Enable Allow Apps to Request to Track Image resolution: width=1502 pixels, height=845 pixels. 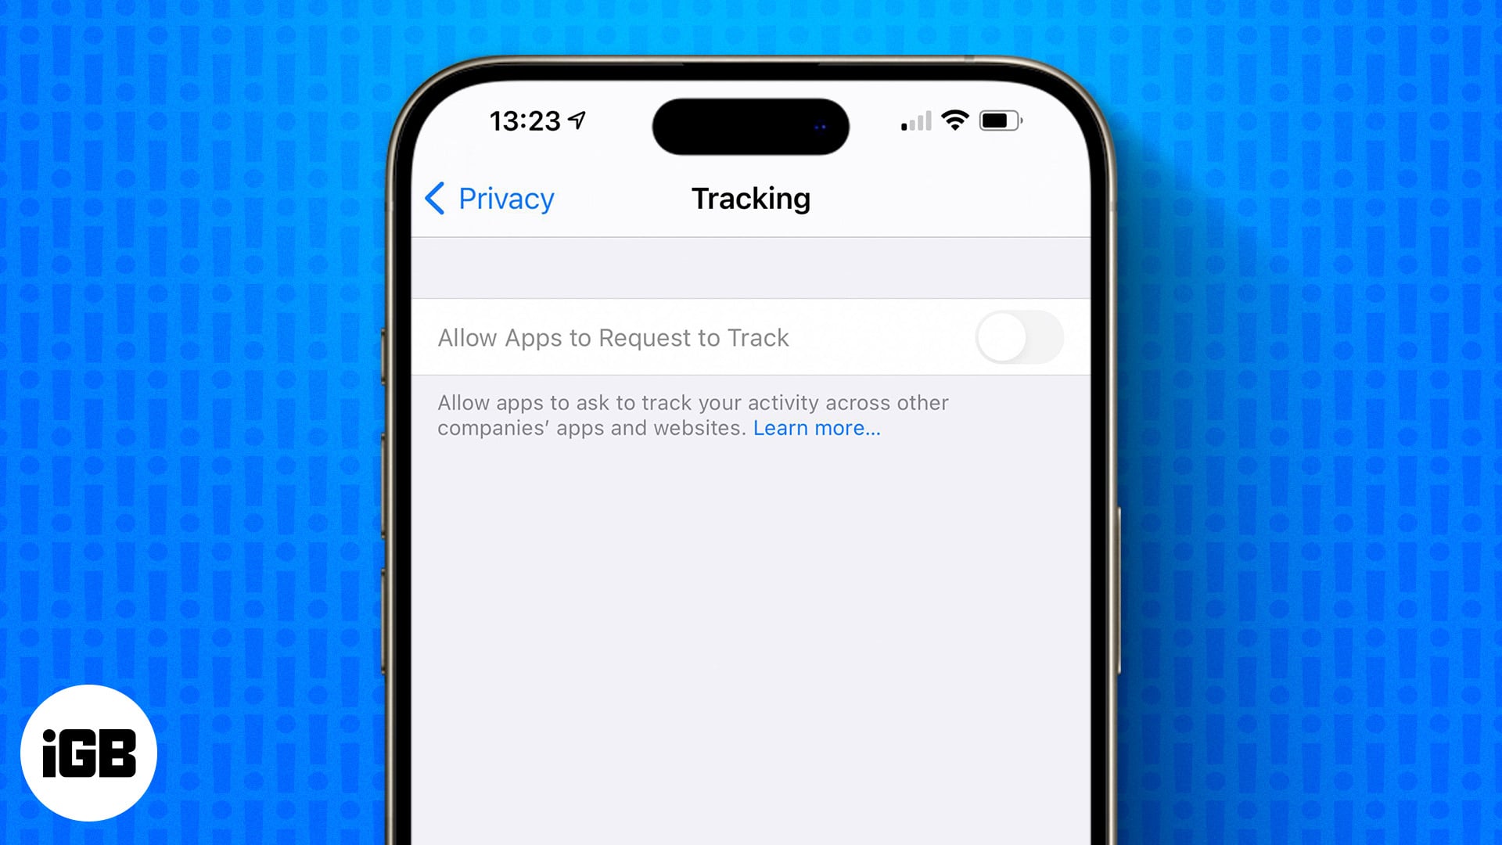(x=1019, y=337)
